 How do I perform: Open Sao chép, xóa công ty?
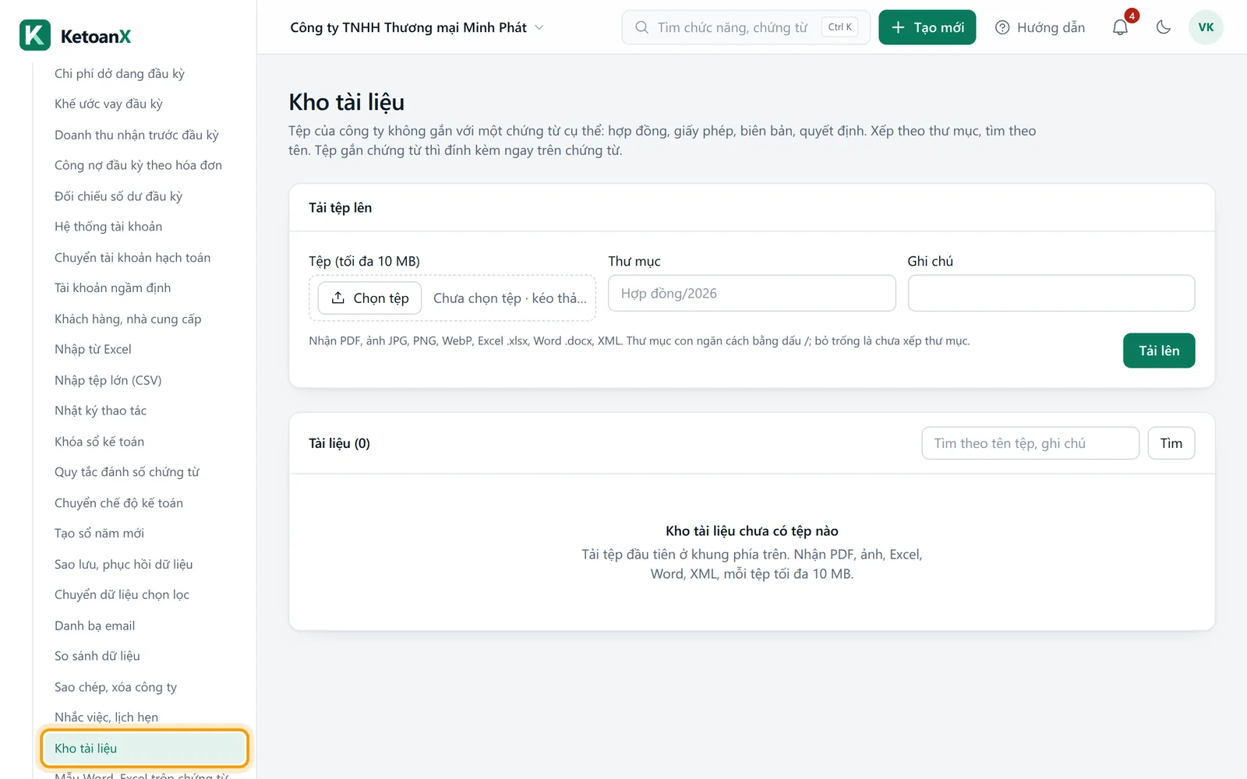coord(115,687)
